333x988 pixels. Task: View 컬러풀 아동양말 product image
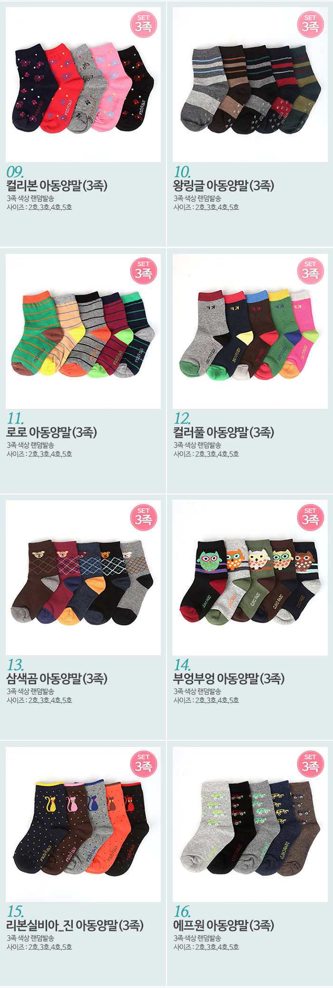click(250, 331)
